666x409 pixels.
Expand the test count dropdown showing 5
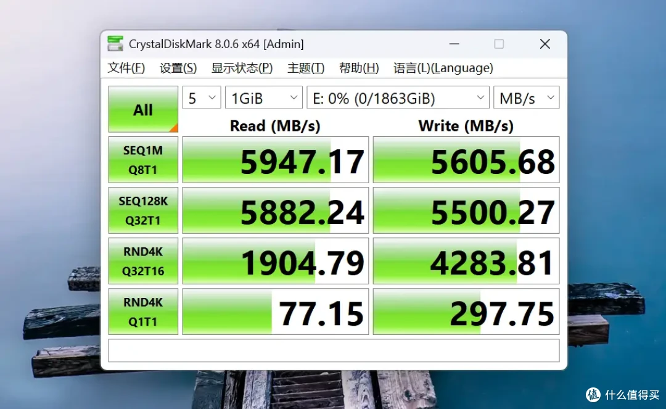pyautogui.click(x=202, y=97)
